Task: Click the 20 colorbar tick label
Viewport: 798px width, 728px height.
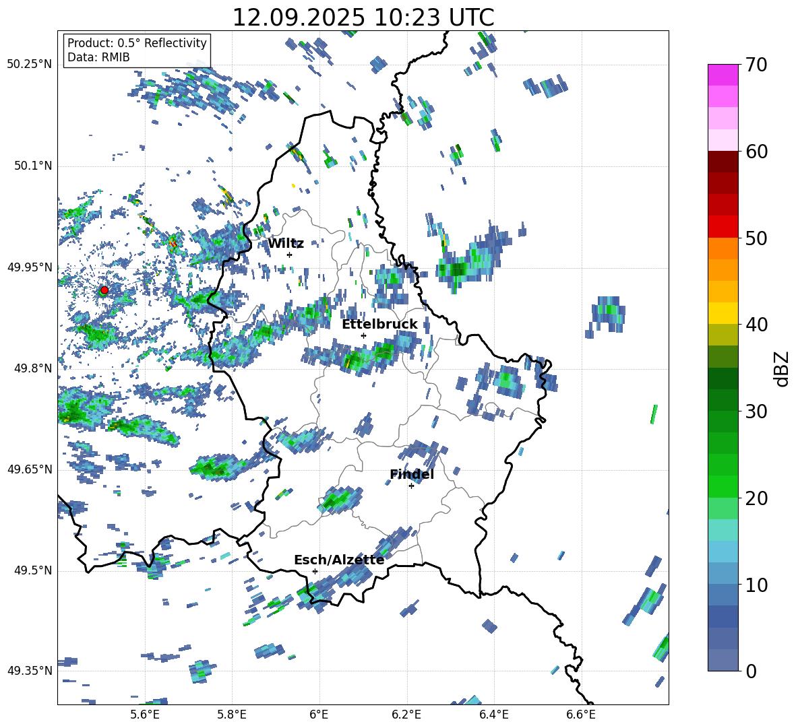Action: click(x=756, y=498)
